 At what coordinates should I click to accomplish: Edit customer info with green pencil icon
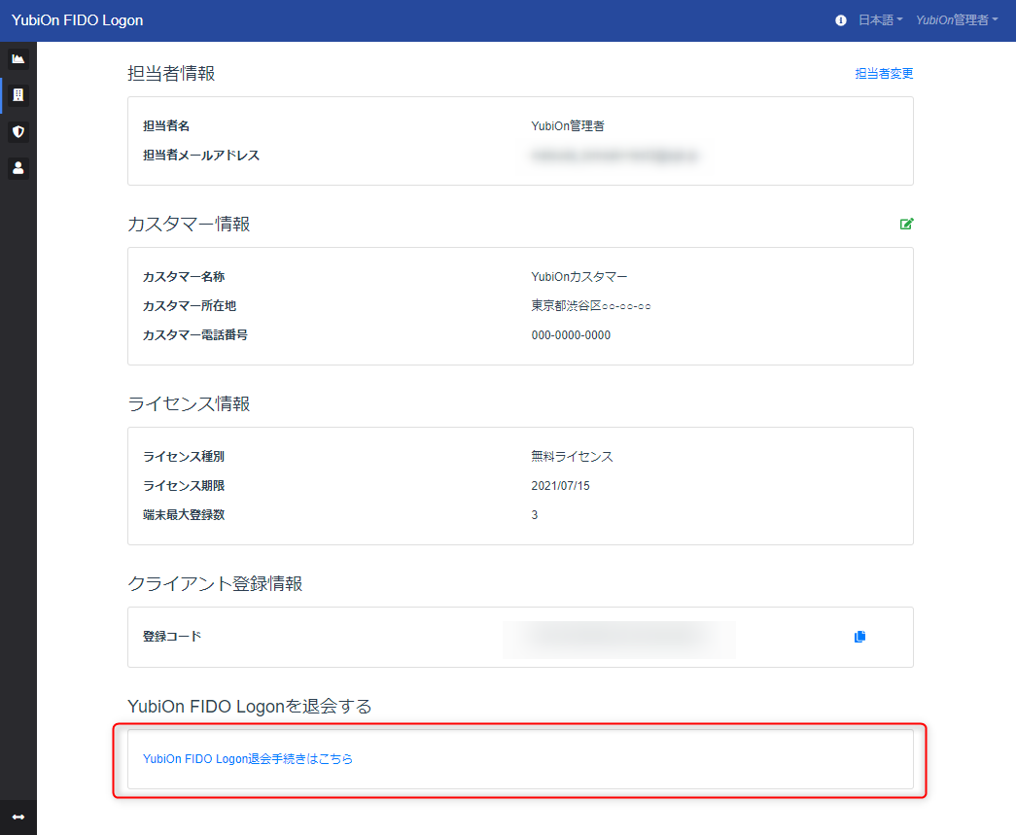(906, 224)
